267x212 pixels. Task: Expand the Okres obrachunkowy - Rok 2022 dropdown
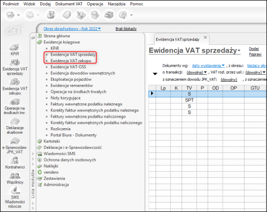[72, 29]
